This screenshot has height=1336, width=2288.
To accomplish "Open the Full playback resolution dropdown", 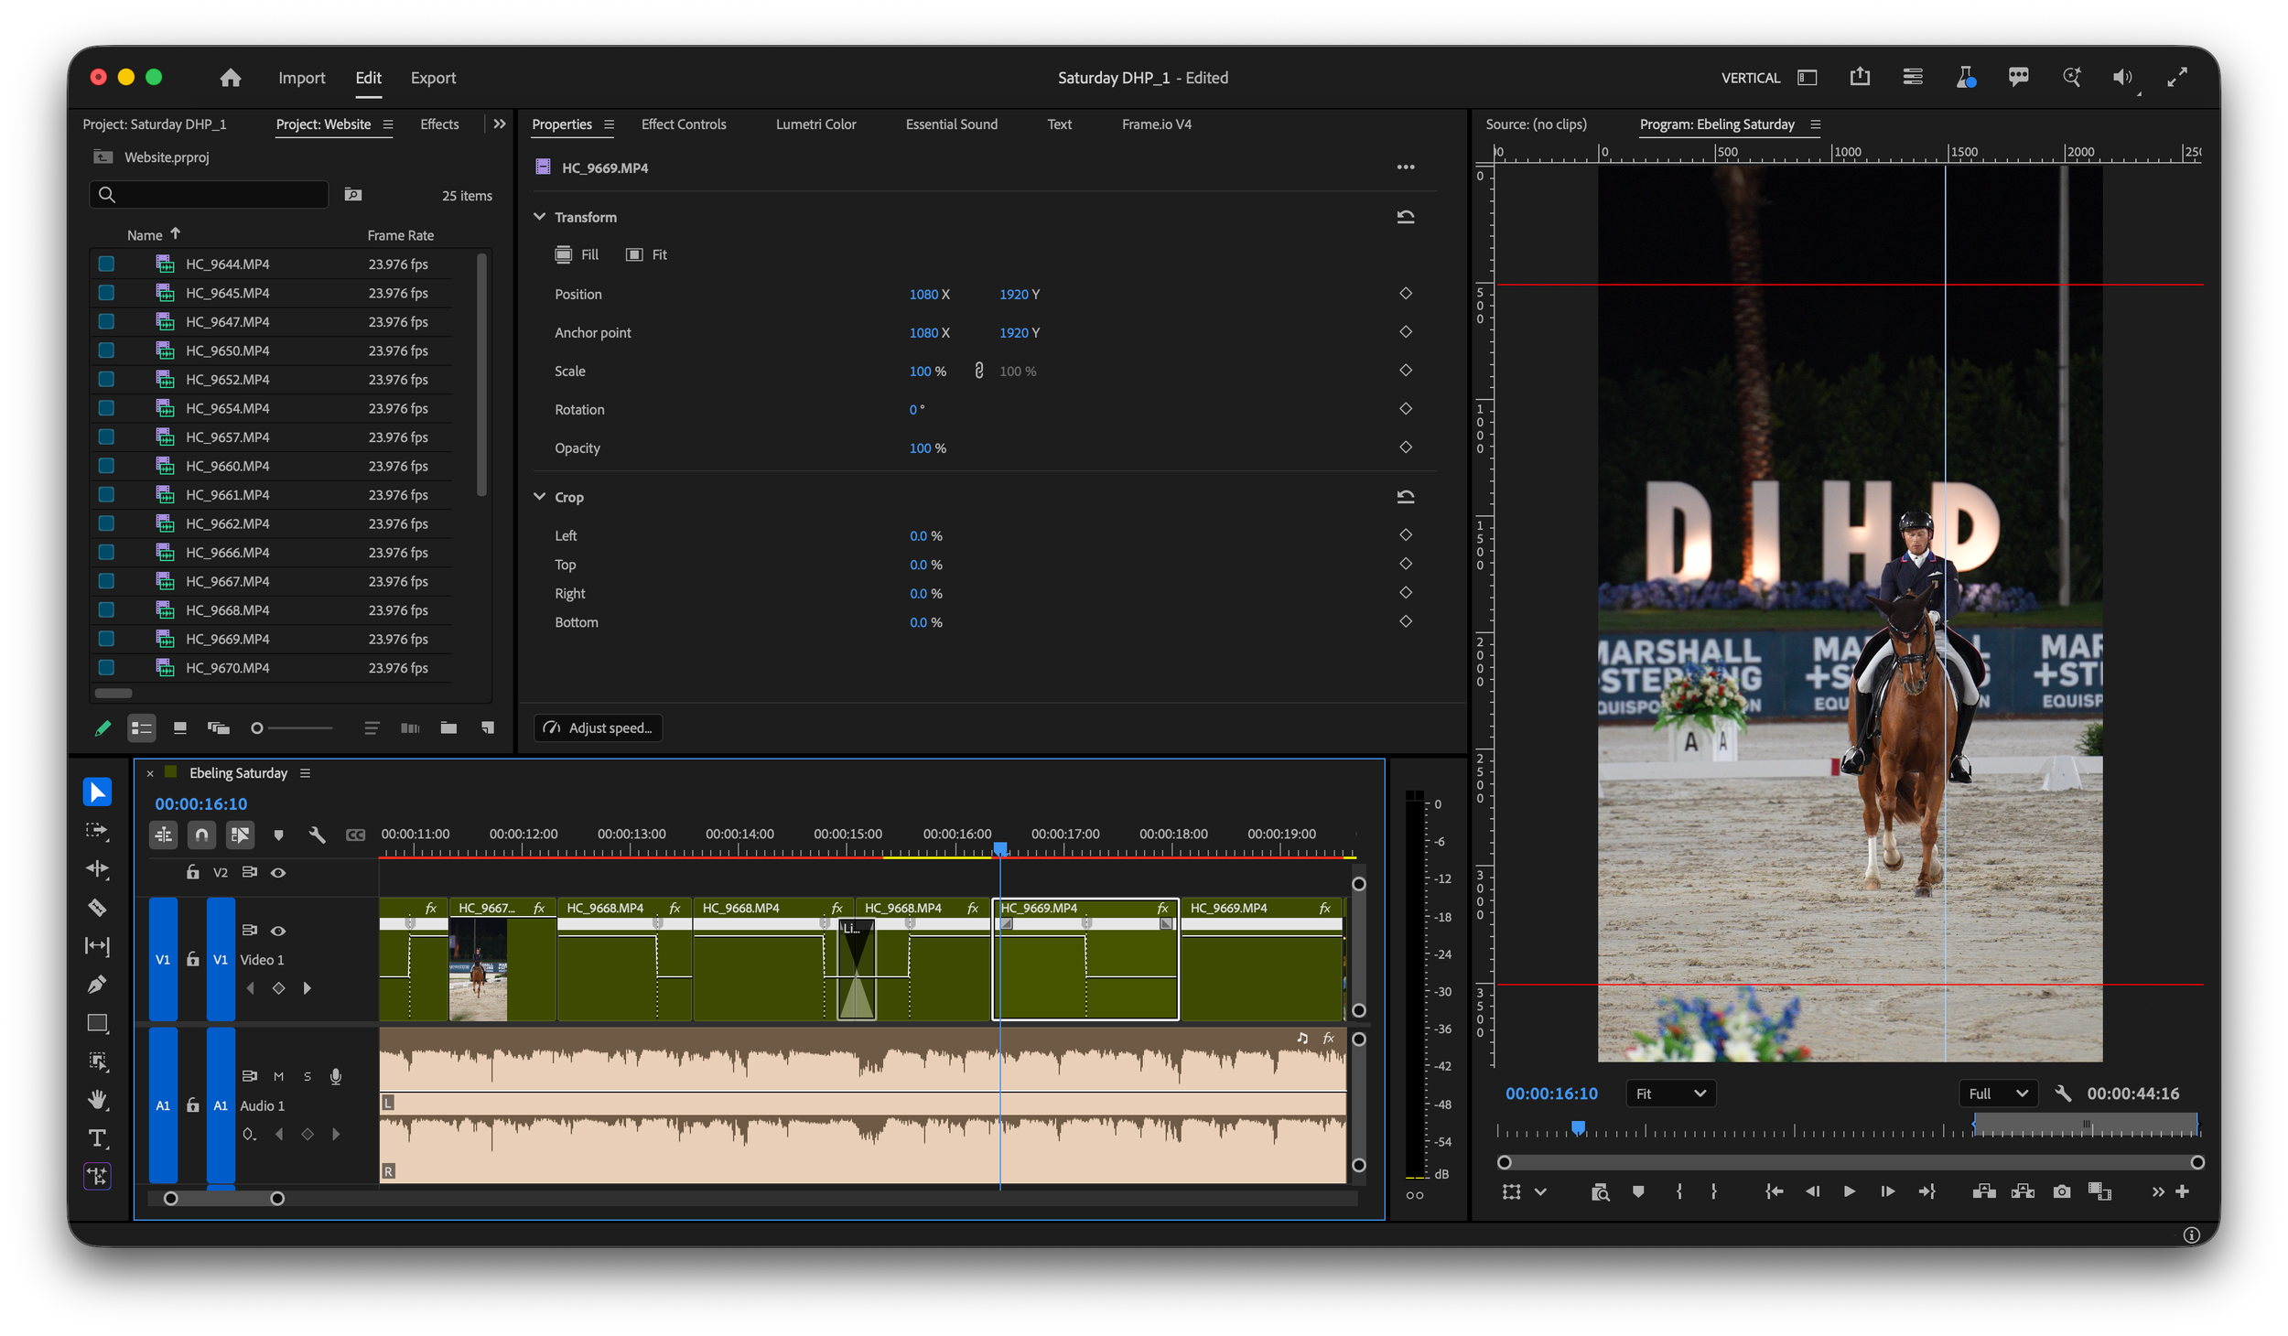I will click(1996, 1094).
